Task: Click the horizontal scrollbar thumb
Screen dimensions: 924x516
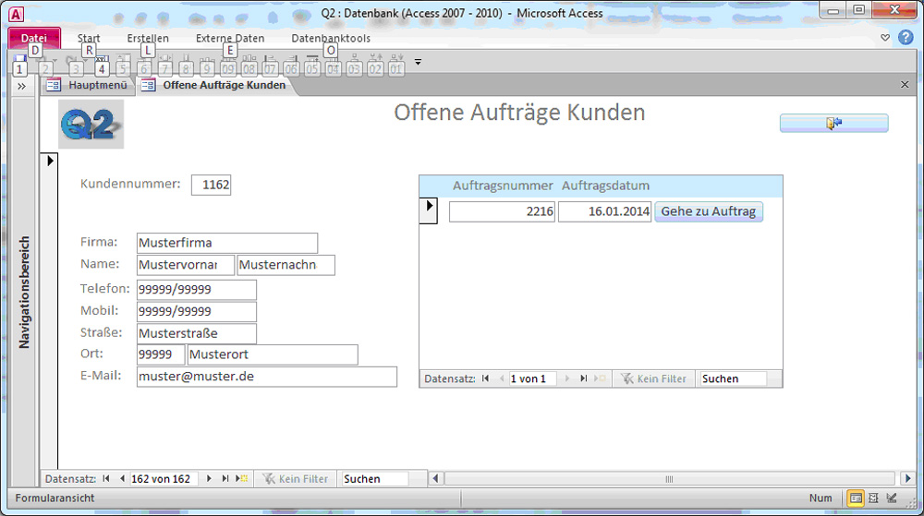Action: pos(669,479)
